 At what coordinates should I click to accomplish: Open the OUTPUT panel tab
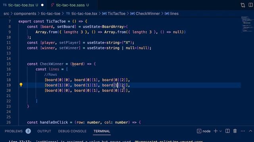coord(44,131)
